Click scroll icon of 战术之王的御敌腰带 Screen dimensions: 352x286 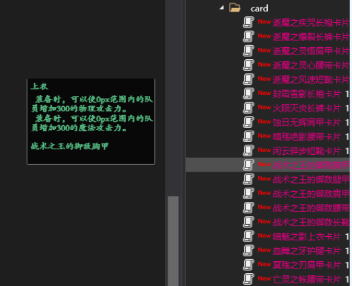tap(248, 208)
